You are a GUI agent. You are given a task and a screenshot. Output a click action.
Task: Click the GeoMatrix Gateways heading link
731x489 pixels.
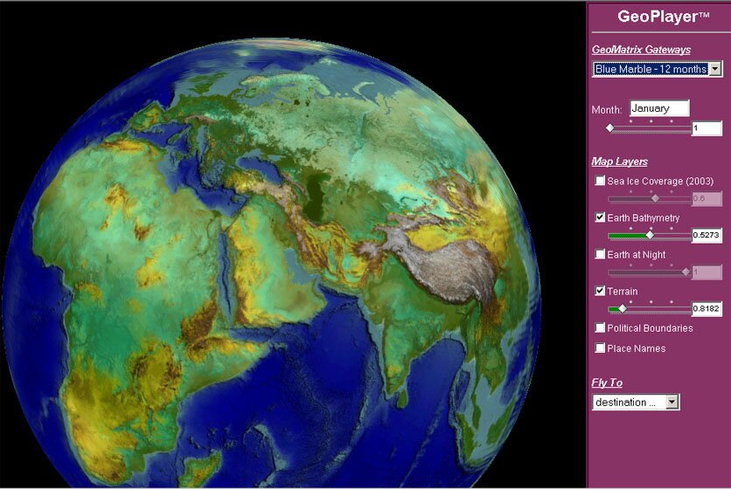pyautogui.click(x=641, y=50)
